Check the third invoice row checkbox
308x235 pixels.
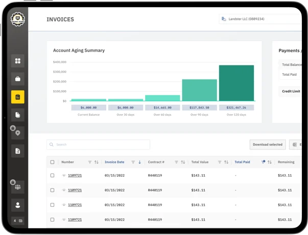tap(52, 205)
